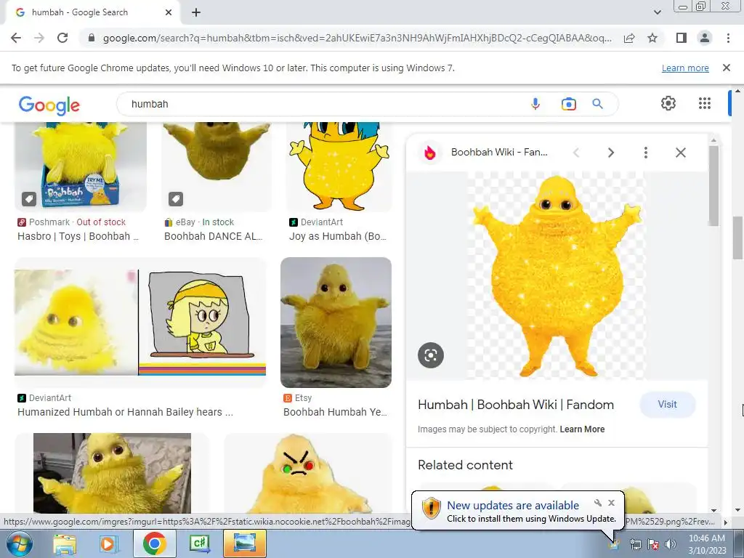Image resolution: width=744 pixels, height=558 pixels.
Task: Open the picture viewer taskbar app
Action: pos(244,543)
